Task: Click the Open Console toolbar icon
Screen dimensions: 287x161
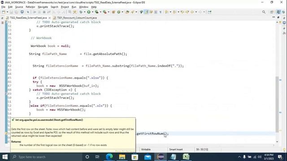Action: [x=22, y=12]
